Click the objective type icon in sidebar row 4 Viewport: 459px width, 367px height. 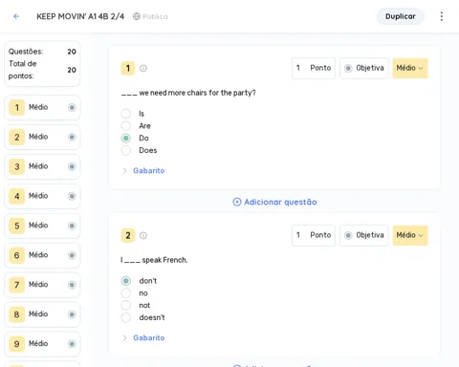coord(72,196)
